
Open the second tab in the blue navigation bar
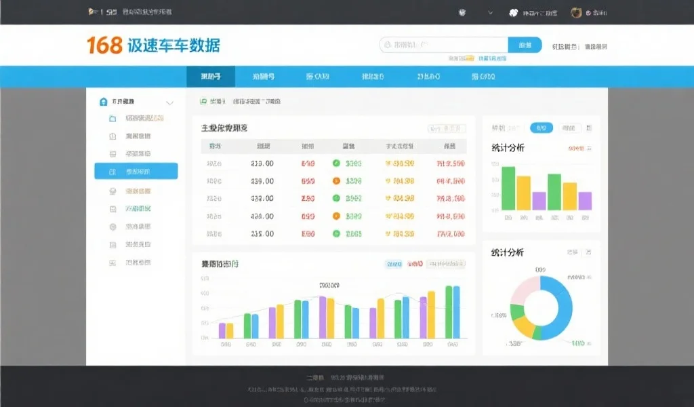[263, 77]
